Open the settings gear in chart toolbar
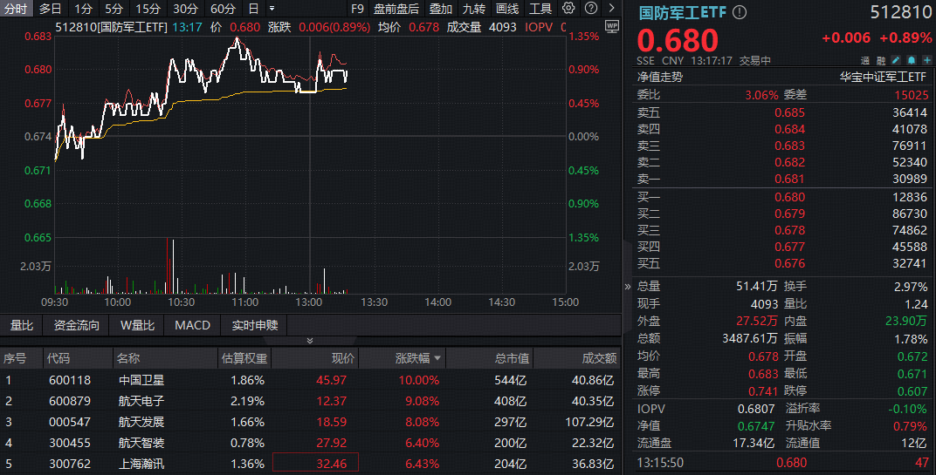 point(569,9)
